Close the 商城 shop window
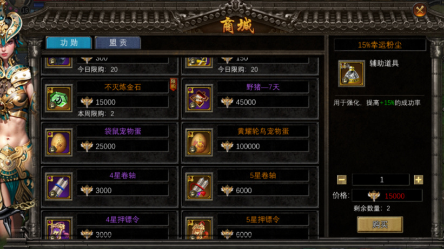The width and height of the screenshot is (444, 249). point(420,11)
